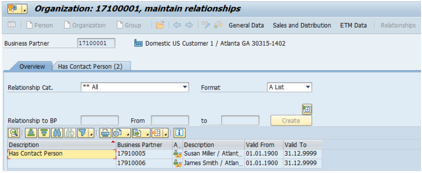
Task: Click the Find Next binoculars-plus icon
Action: pos(70,133)
